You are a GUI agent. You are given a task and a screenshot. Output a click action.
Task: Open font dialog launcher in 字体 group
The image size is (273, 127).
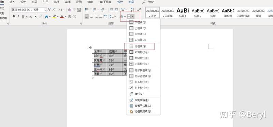pos(81,23)
